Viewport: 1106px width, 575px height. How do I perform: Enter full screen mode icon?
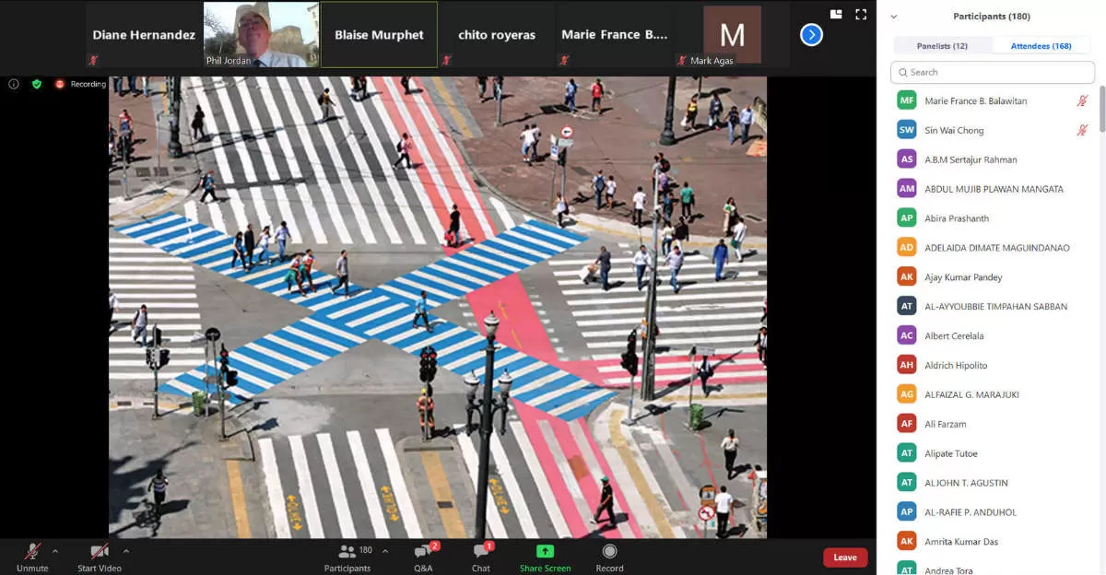pos(861,15)
